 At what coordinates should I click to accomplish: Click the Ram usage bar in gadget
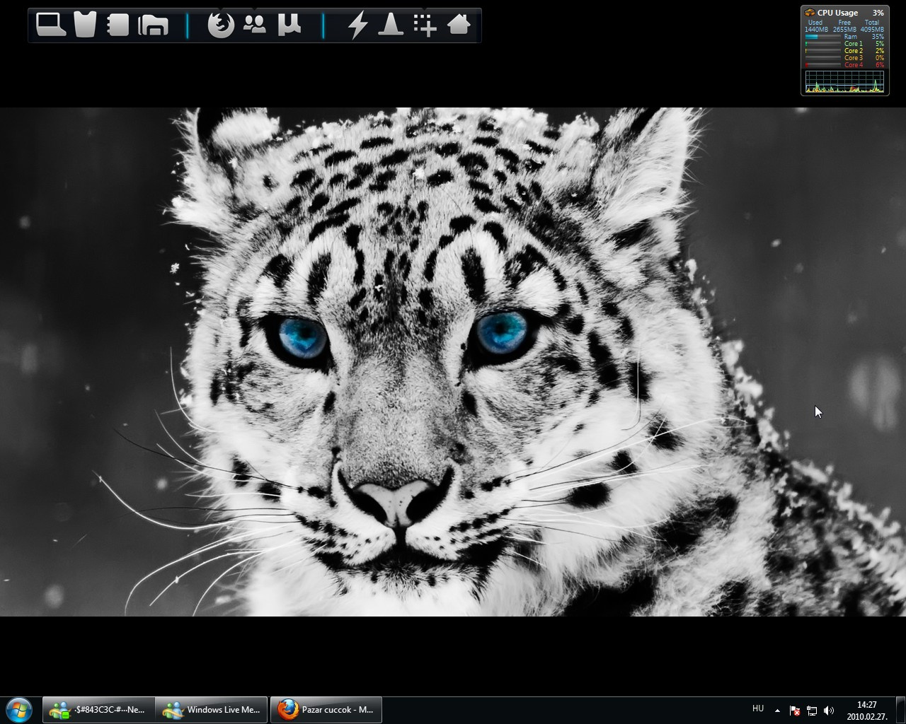tap(822, 37)
